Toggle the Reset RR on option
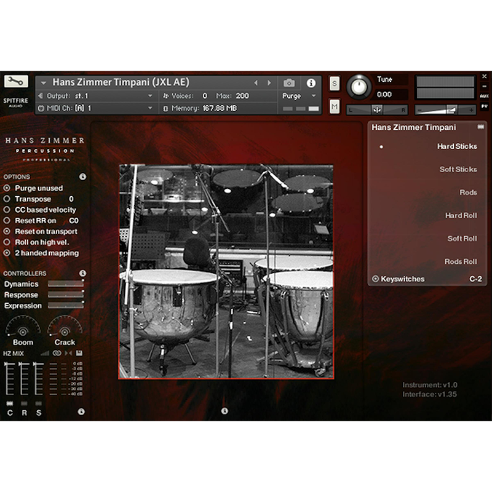The image size is (492, 492). [7, 221]
